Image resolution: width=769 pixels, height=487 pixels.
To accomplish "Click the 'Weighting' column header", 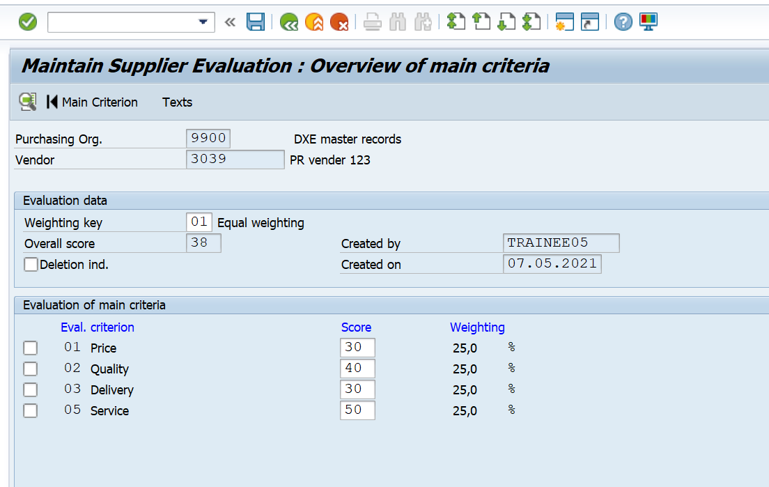I will 477,327.
